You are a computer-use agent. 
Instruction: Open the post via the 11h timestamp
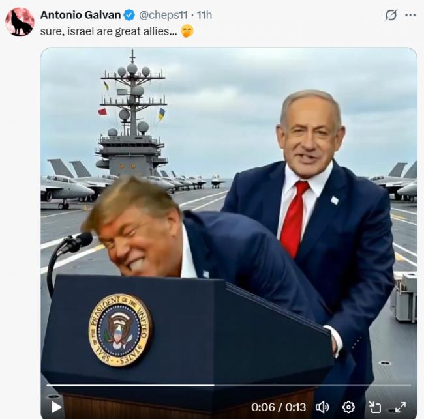click(204, 15)
